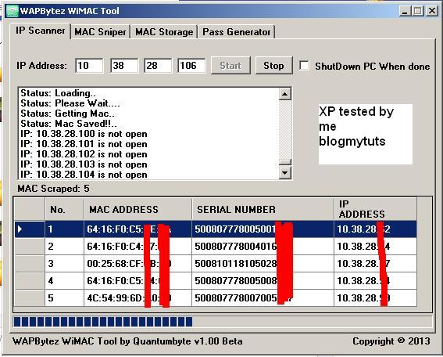Click the 'MAC Scraped: 5' label
Image resolution: width=443 pixels, height=357 pixels.
coord(53,189)
